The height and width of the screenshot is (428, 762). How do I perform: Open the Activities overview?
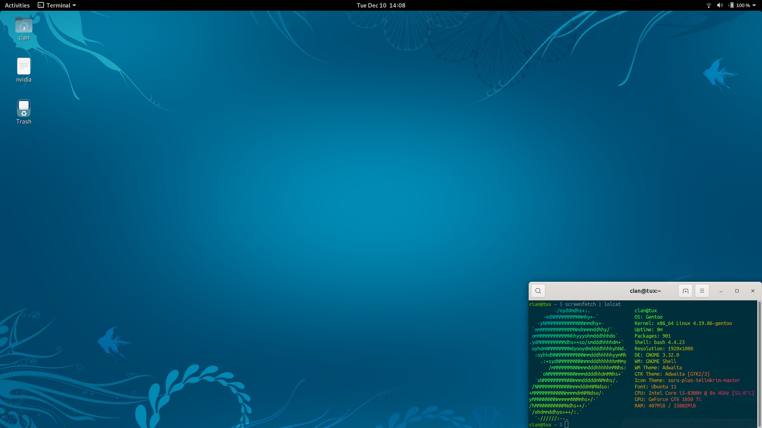(17, 5)
